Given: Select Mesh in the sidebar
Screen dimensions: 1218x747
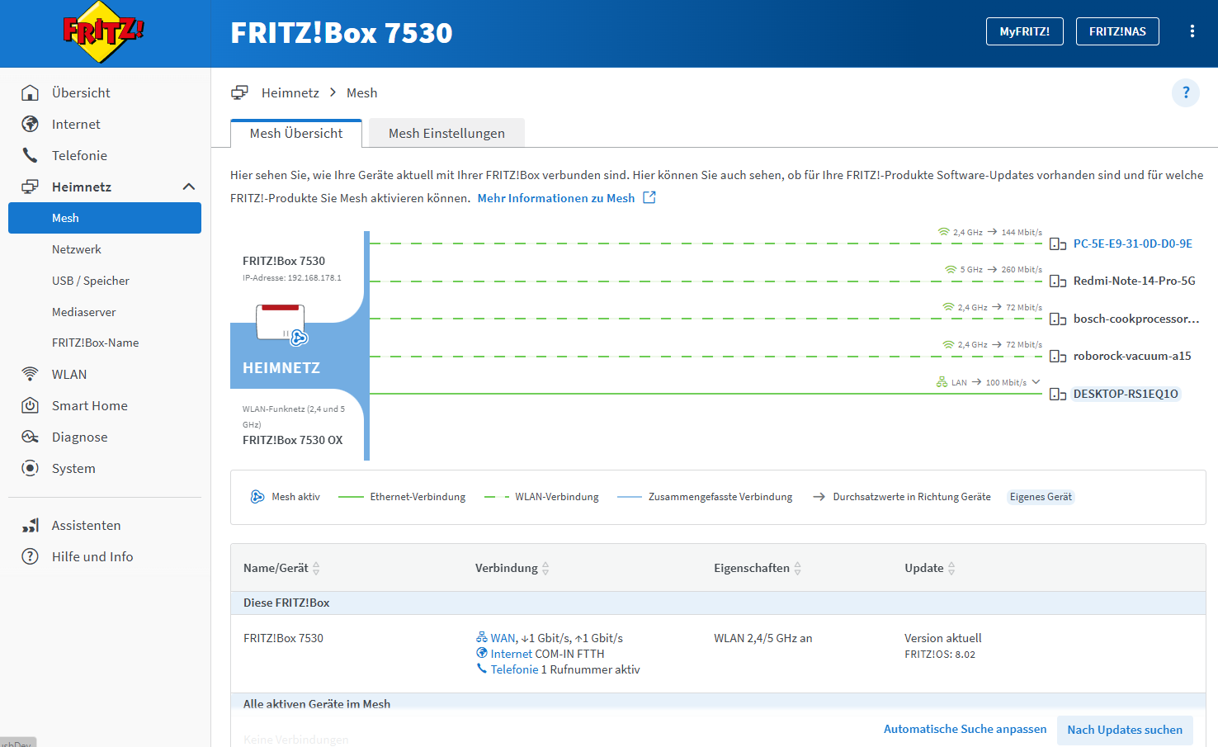Looking at the screenshot, I should pyautogui.click(x=105, y=218).
